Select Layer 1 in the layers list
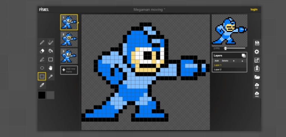 tap(229, 65)
